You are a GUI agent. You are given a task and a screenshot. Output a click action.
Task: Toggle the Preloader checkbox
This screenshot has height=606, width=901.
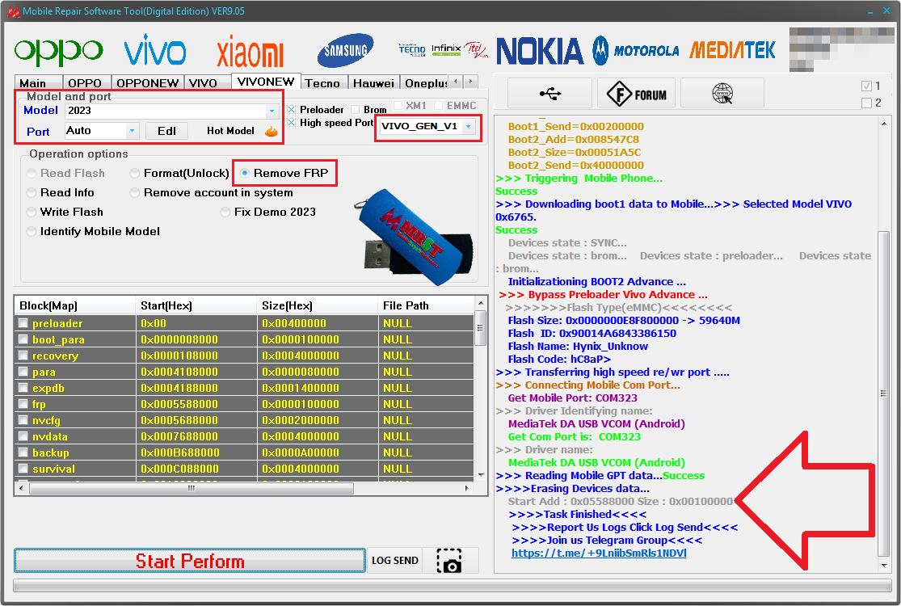292,110
